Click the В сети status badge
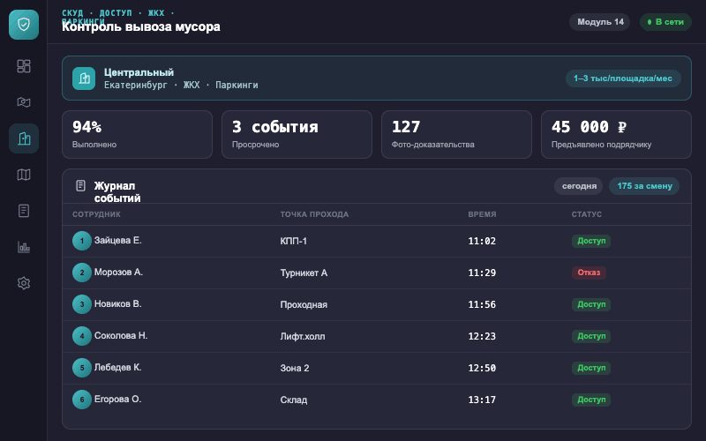This screenshot has width=706, height=441. tap(665, 21)
